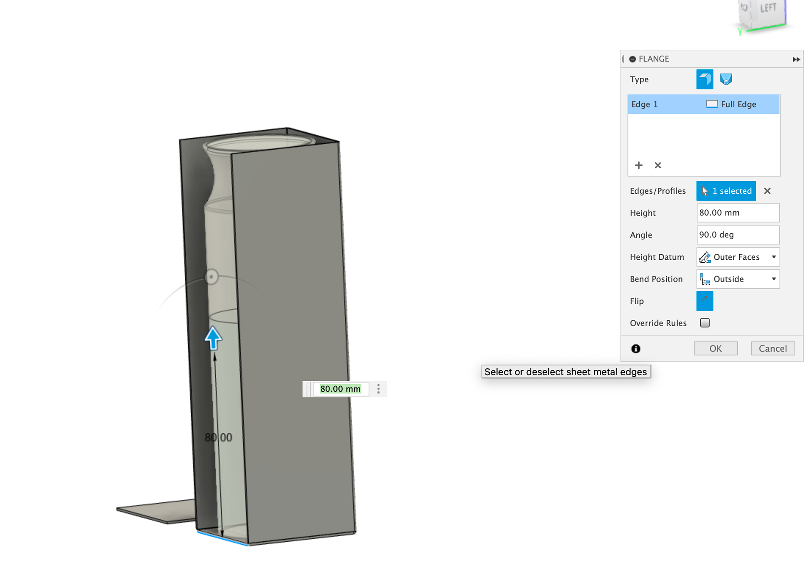The width and height of the screenshot is (807, 572).
Task: Click the 80.00 dimension label on model
Action: (218, 438)
